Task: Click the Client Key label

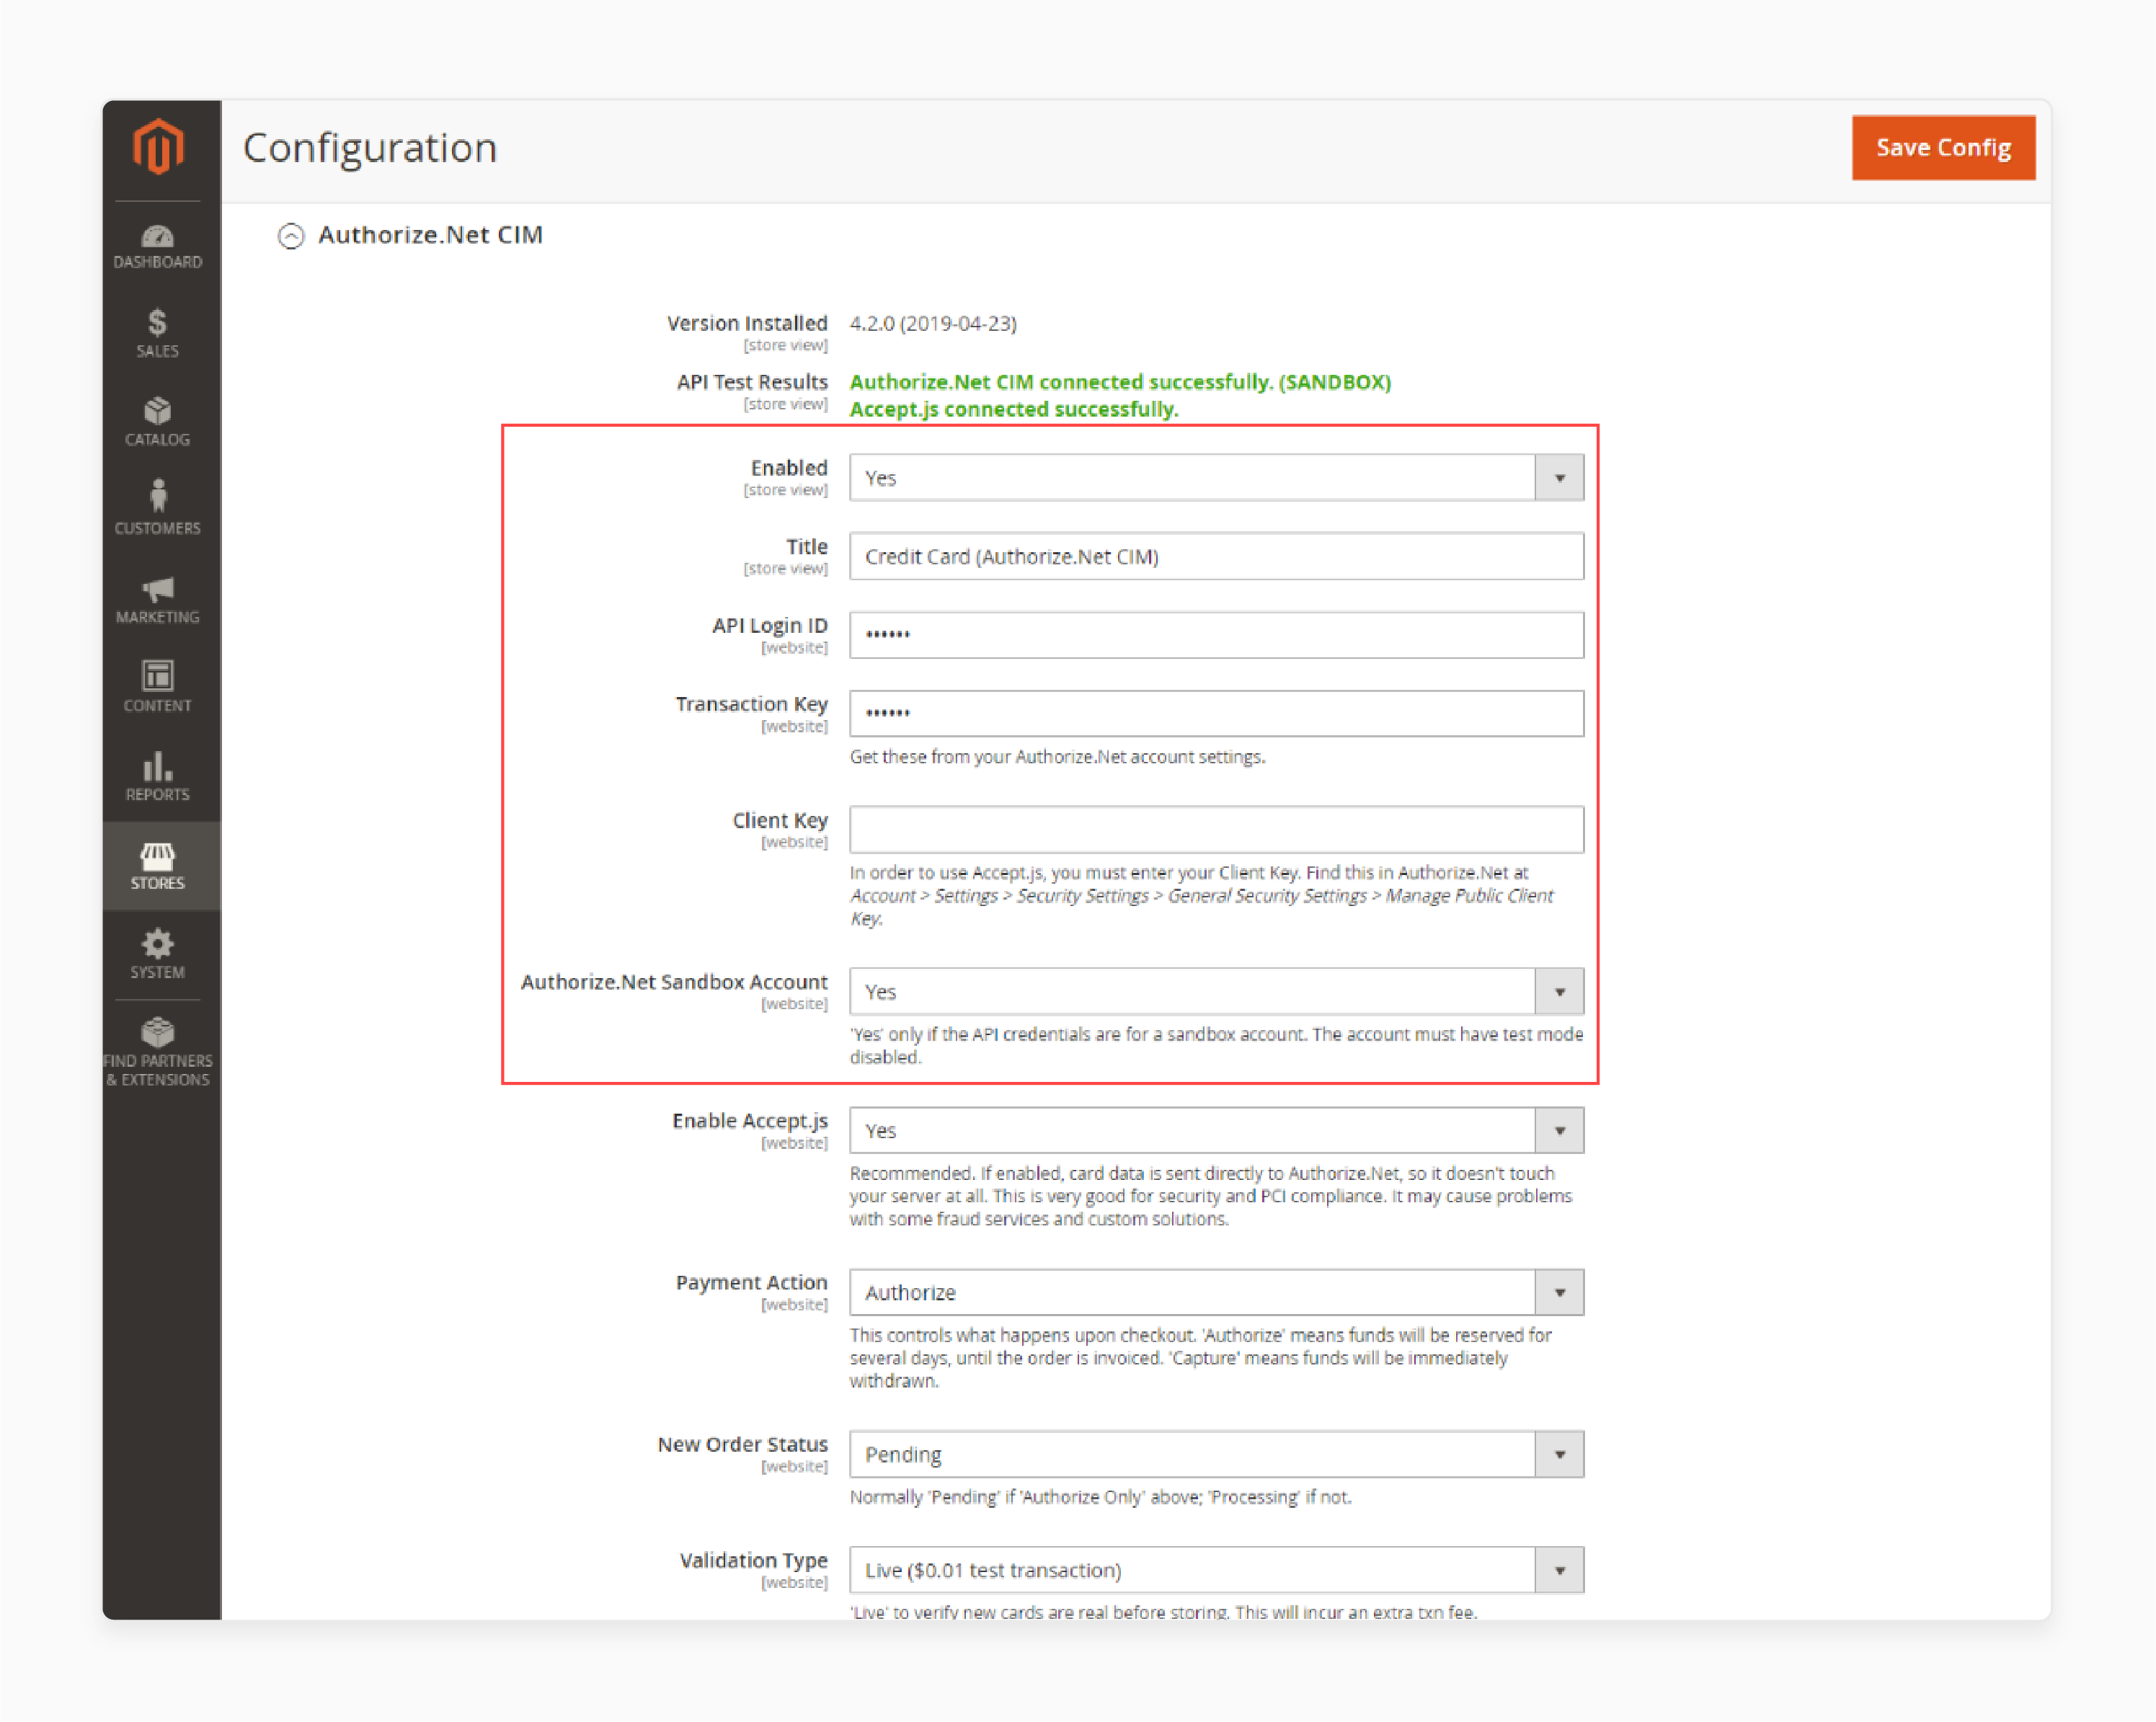Action: [780, 821]
